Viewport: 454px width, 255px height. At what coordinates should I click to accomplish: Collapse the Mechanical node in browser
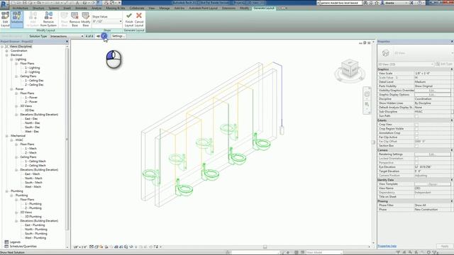tap(6, 135)
